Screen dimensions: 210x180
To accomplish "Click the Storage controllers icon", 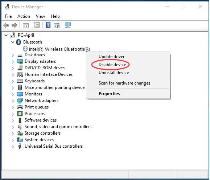I will point(20,133).
